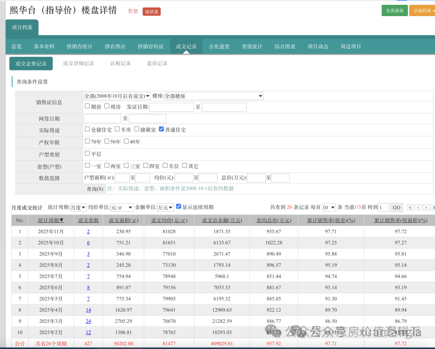Open the 均价单位 元/㎡ dropdown

tap(122, 207)
